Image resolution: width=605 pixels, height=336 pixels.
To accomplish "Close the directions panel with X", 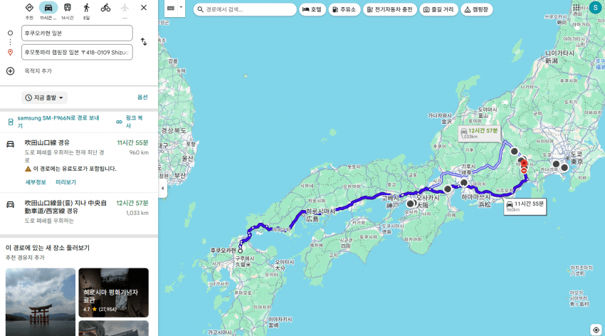I will (144, 8).
